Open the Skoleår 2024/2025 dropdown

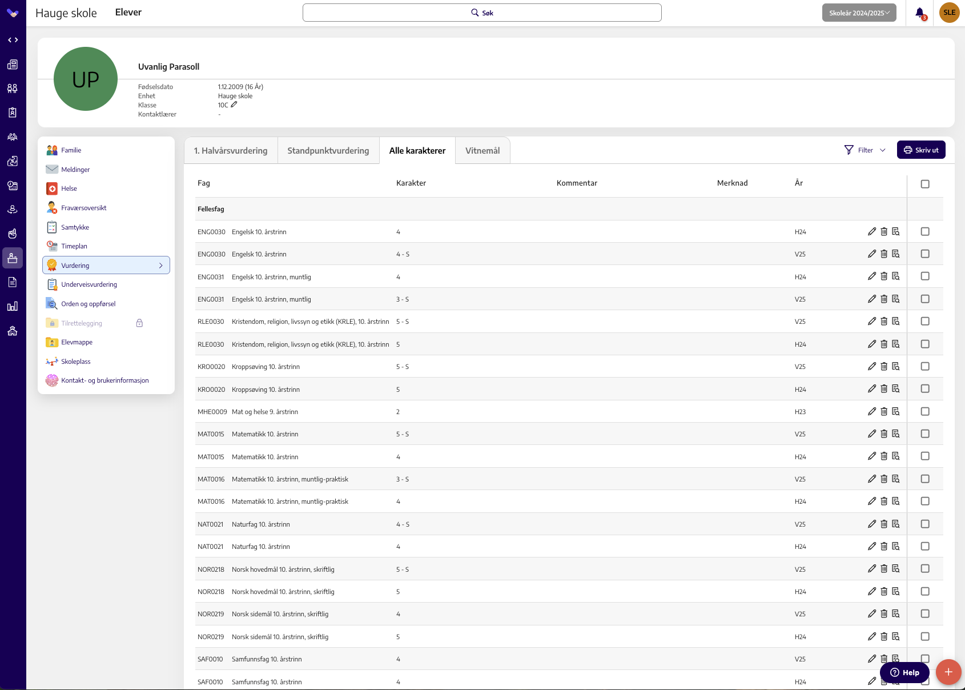[x=859, y=13]
